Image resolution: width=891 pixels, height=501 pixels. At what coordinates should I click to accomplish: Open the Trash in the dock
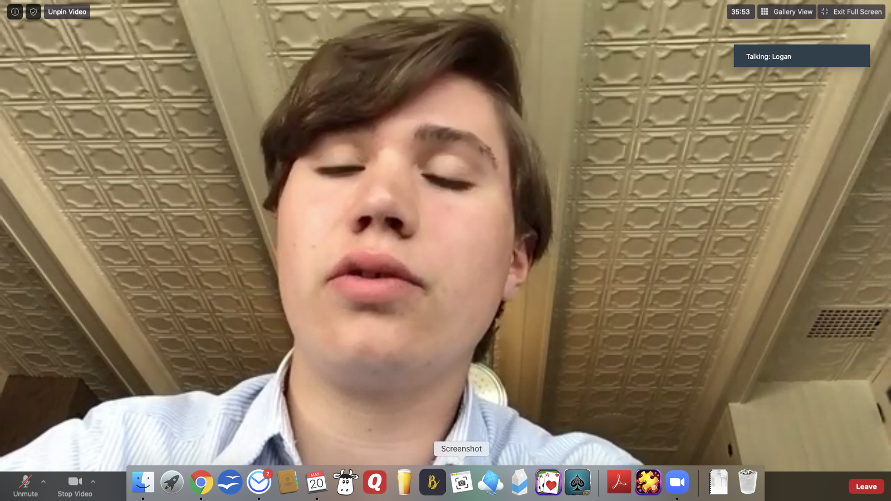747,482
